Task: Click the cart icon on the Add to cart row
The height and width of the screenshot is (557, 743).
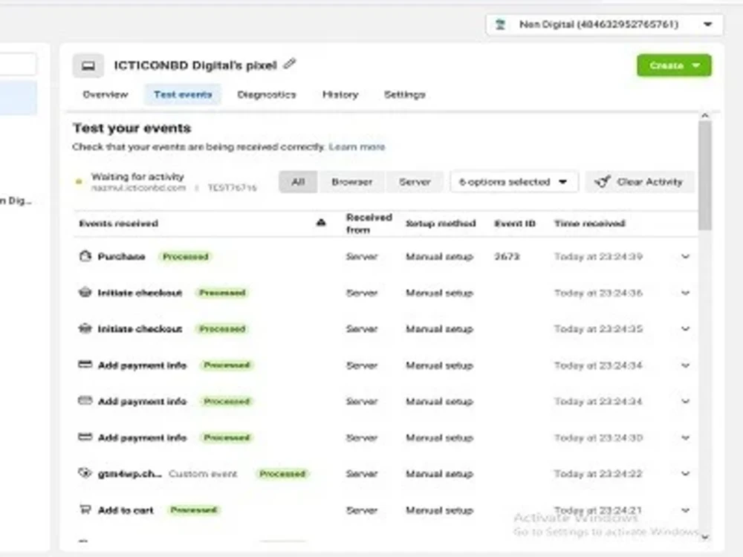Action: 85,510
